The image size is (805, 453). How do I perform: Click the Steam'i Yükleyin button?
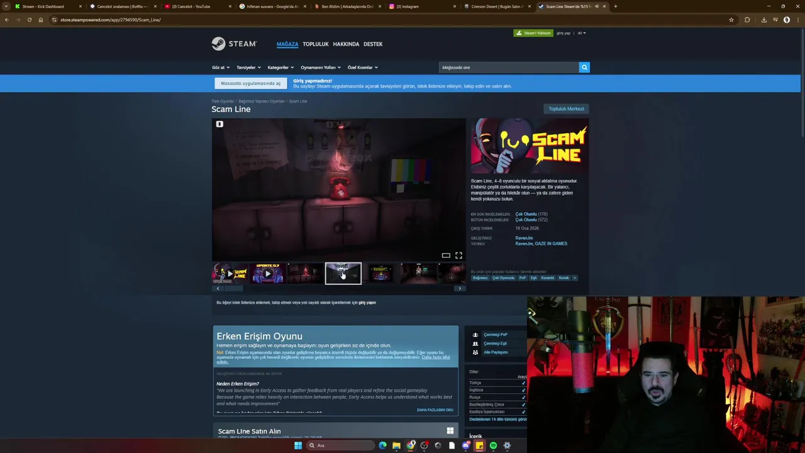point(533,33)
